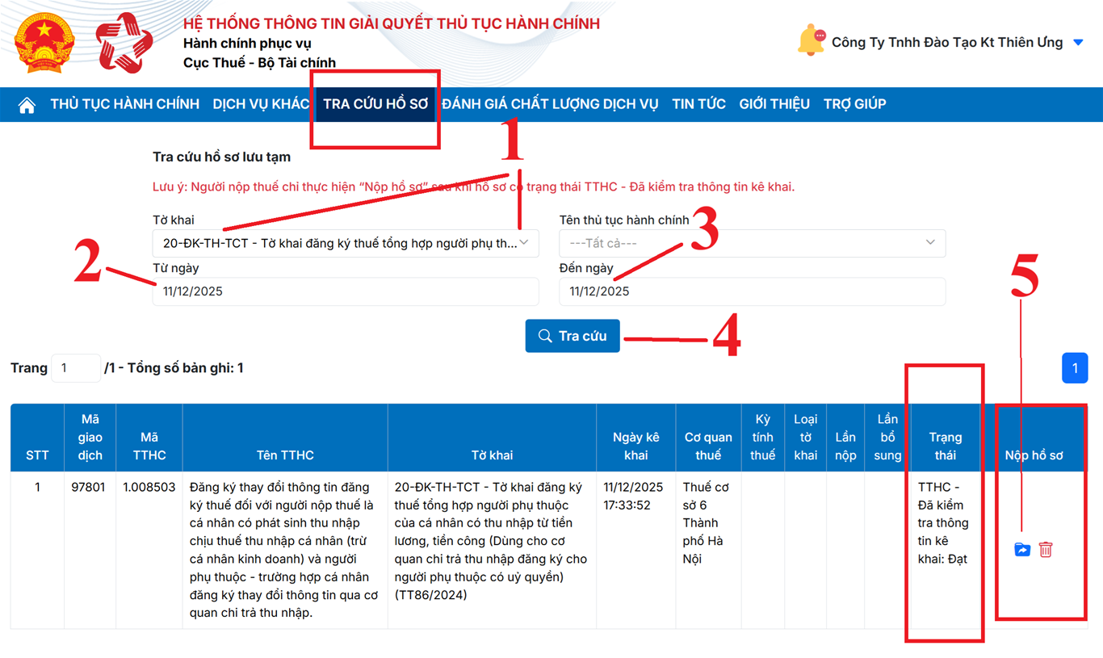The image size is (1103, 658).
Task: Click the Từ ngày date field
Action: (346, 291)
